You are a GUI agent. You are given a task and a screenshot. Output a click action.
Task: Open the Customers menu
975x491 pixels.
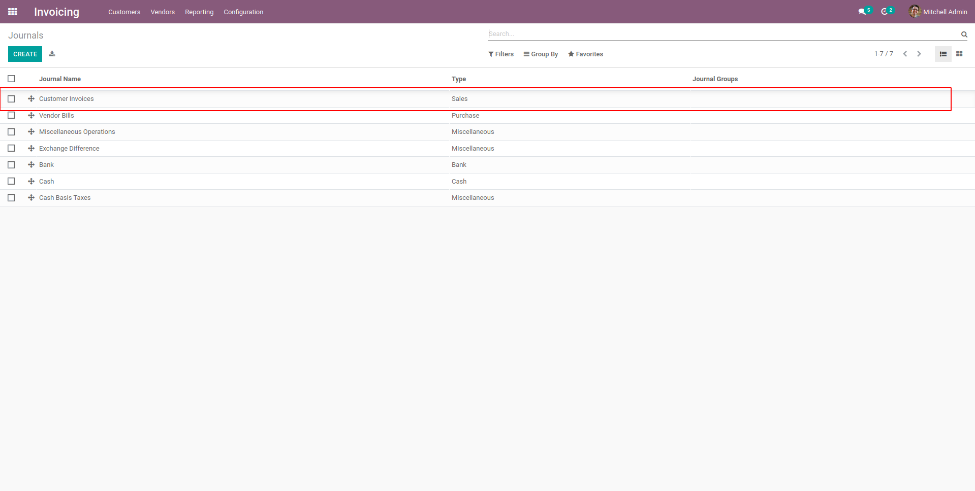point(124,12)
